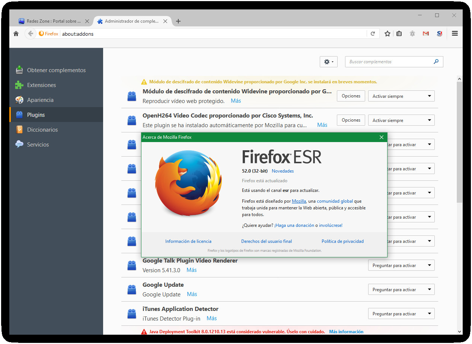Open Diccionarios section
The width and height of the screenshot is (472, 344).
[x=56, y=129]
